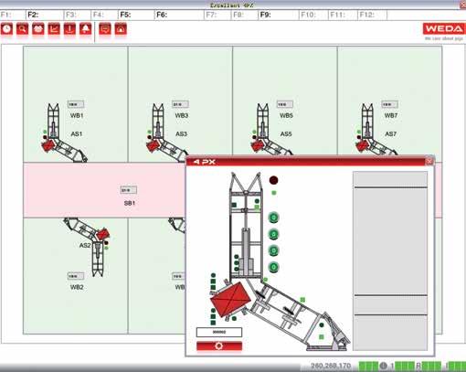Select the F6 function key cell
The image size is (466, 372).
click(x=179, y=15)
